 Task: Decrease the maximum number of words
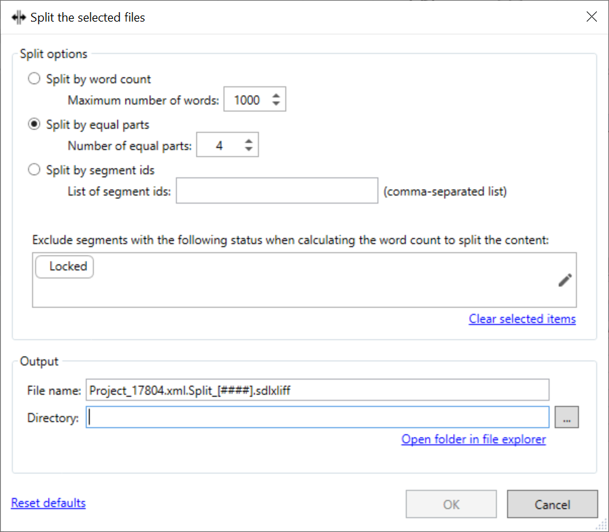coord(275,105)
